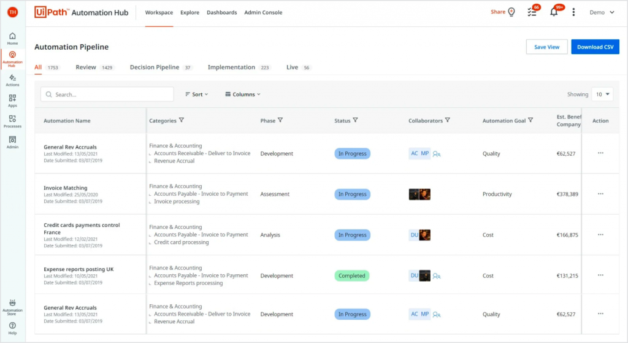Select the Live tab
The image size is (628, 343).
tap(299, 67)
